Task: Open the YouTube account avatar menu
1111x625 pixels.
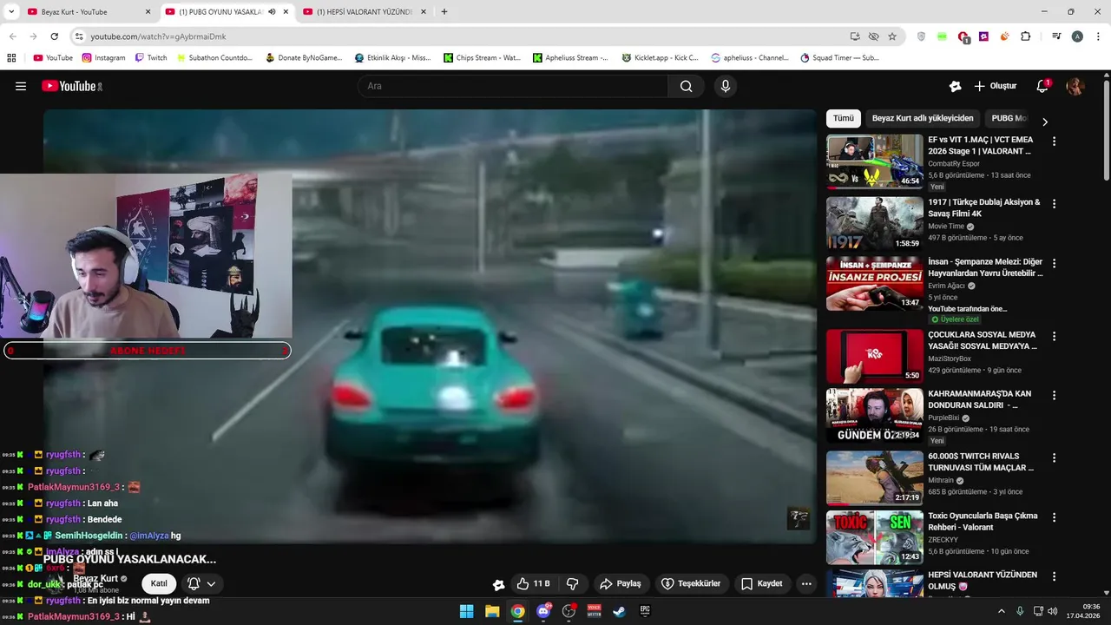Action: point(1075,86)
